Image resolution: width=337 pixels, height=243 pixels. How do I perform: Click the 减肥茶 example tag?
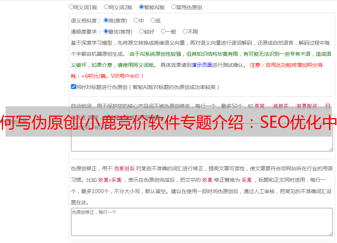tap(281, 106)
